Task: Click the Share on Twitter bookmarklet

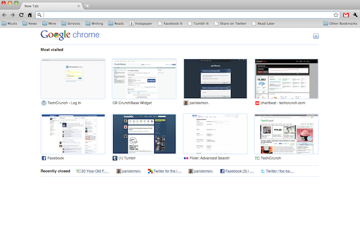Action: coord(230,23)
